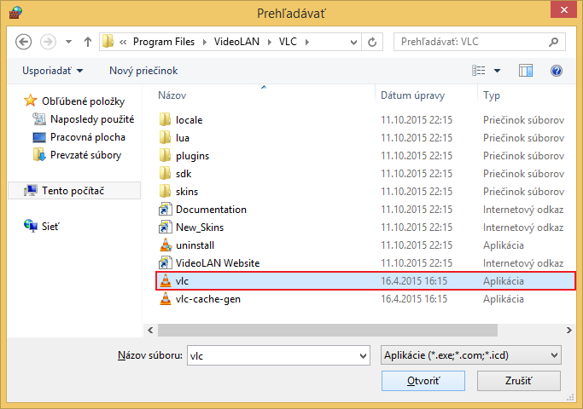This screenshot has width=583, height=409.
Task: Select the Documentation shortcut icon
Action: pyautogui.click(x=165, y=210)
